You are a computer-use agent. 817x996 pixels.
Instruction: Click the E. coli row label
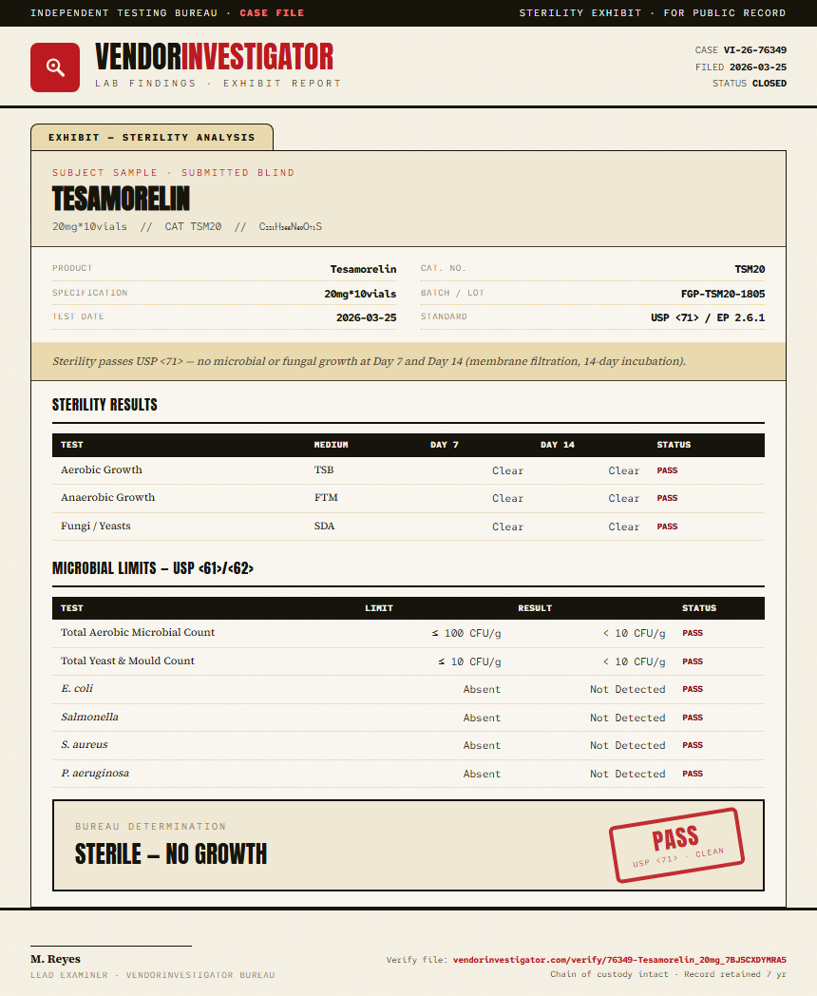[77, 689]
